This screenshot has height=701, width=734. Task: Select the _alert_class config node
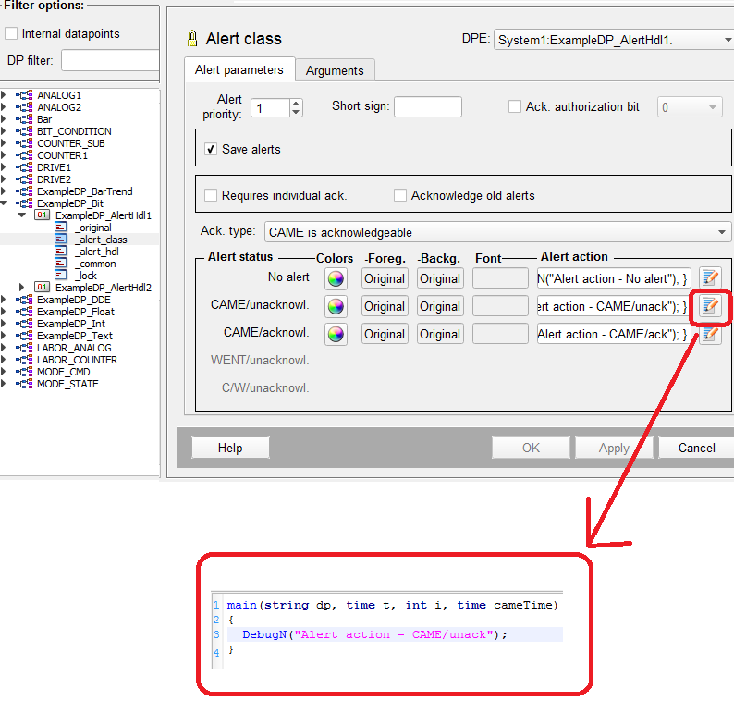[100, 240]
